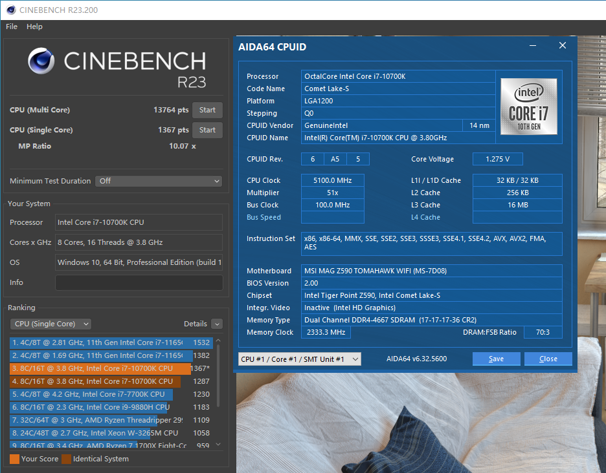This screenshot has height=473, width=606.
Task: Select ranking row 7 Ryzen Threadripper
Action: coord(111,420)
